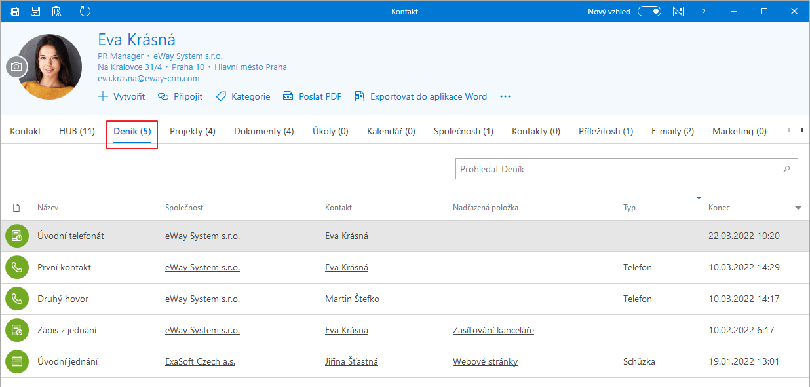Image resolution: width=810 pixels, height=387 pixels.
Task: Open the Zasíťování kanceláře link
Action: (x=493, y=330)
